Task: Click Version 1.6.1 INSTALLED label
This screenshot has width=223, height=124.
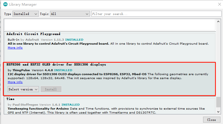Action: click(59, 105)
